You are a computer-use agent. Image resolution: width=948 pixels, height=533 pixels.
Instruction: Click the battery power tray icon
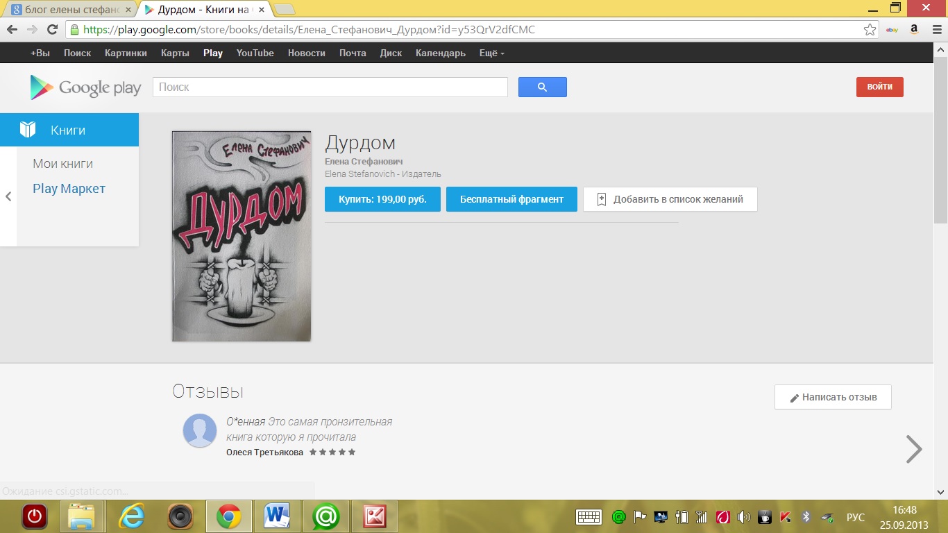click(681, 517)
